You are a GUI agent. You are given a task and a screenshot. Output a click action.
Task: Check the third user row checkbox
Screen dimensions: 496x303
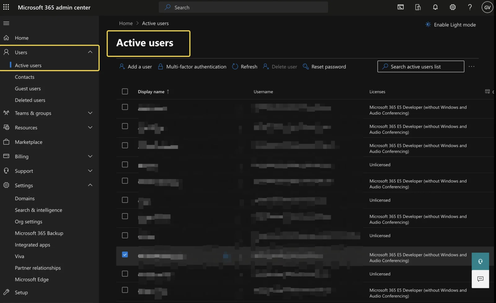(125, 145)
